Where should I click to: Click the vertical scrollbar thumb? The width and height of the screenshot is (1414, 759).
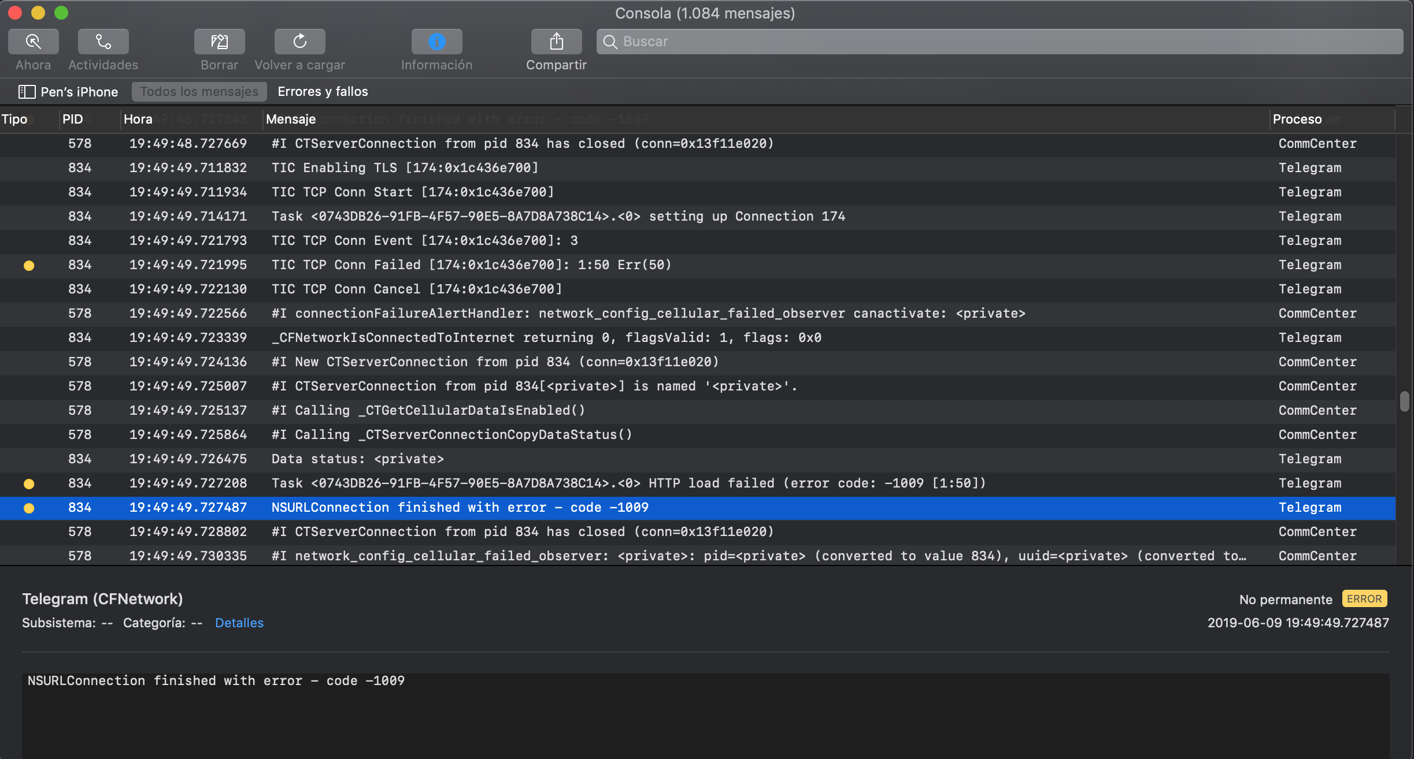point(1404,401)
